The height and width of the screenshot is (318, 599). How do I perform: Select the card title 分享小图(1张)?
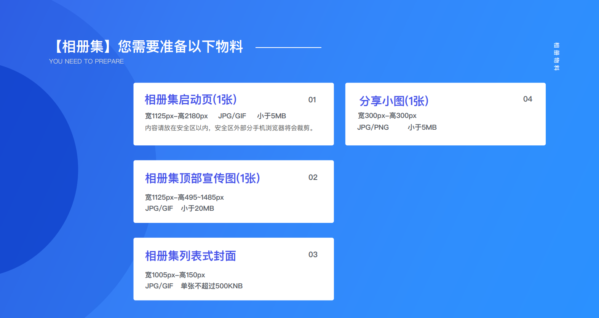[394, 101]
